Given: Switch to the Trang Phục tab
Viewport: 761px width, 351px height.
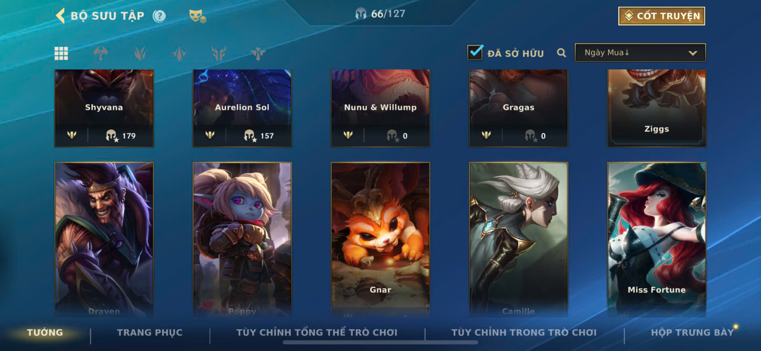Looking at the screenshot, I should click(x=150, y=332).
